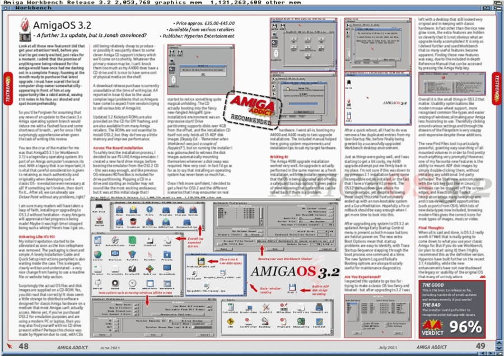Click the Maximum Filename Length field
504x356 pixels.
327,225
